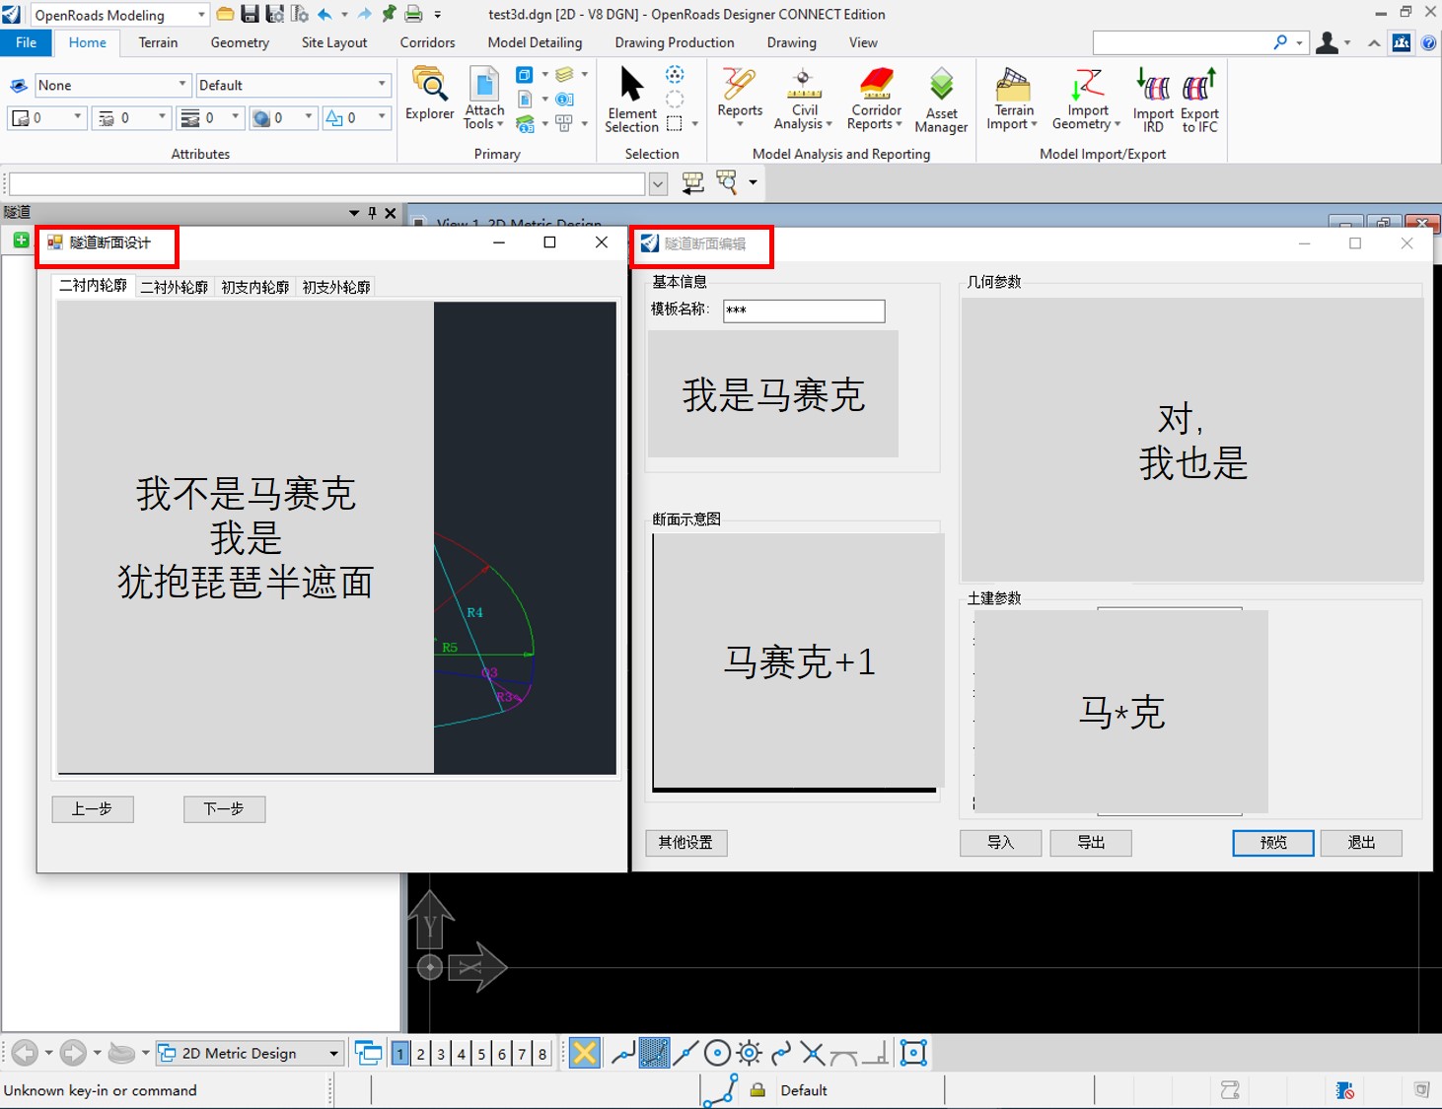Open the 初支内轮廓 tab in 隧道断面设计
The width and height of the screenshot is (1442, 1109).
[x=253, y=286]
